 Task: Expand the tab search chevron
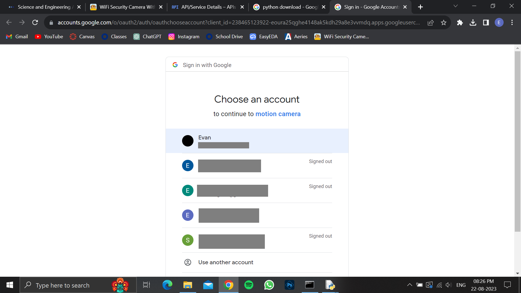[x=456, y=6]
